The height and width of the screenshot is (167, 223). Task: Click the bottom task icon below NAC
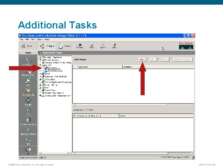[x=28, y=150]
